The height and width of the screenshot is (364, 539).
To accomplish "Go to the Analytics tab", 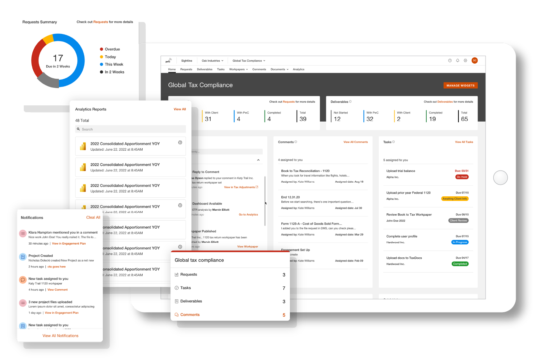I will [298, 69].
